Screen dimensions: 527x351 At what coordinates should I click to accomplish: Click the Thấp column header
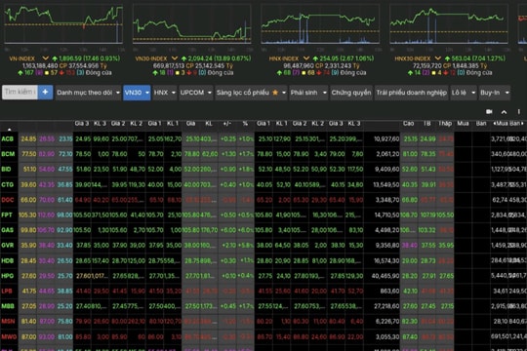point(445,123)
